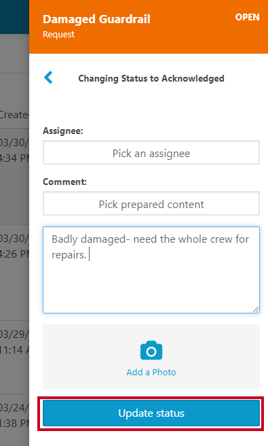Click the Changing Status to Acknowledged heading

coord(151,78)
